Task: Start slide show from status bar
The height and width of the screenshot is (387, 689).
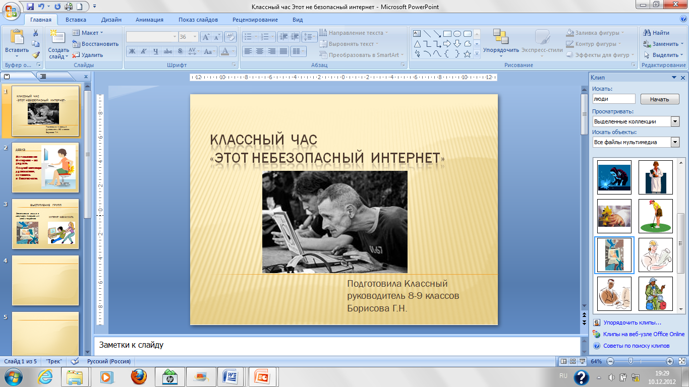Action: tap(583, 361)
